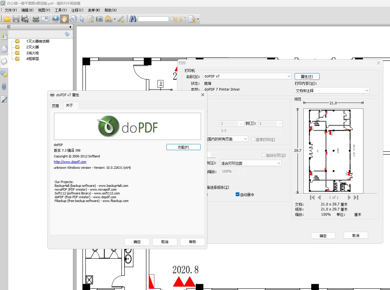The image size is (390, 290).
Task: Go to previous preview page
Action: (x=319, y=198)
